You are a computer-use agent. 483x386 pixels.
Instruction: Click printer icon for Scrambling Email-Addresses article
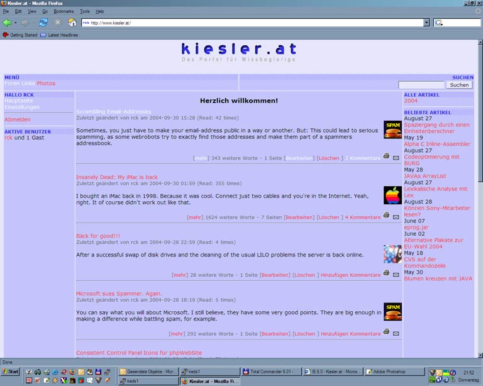tap(386, 156)
